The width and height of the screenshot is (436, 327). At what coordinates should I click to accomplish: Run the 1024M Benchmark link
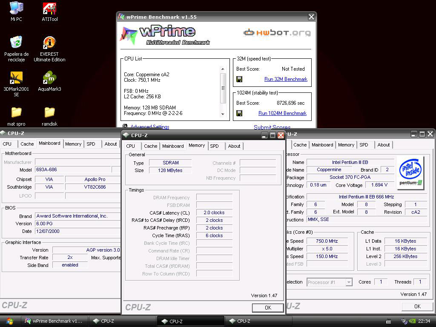pyautogui.click(x=283, y=113)
